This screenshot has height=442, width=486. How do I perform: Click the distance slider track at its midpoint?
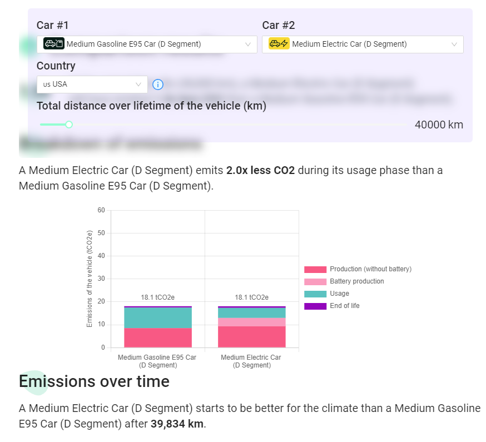coord(223,125)
